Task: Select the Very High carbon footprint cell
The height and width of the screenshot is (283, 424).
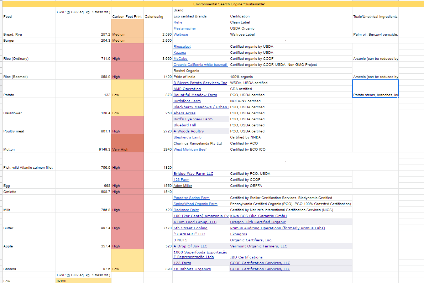Action: 127,143
